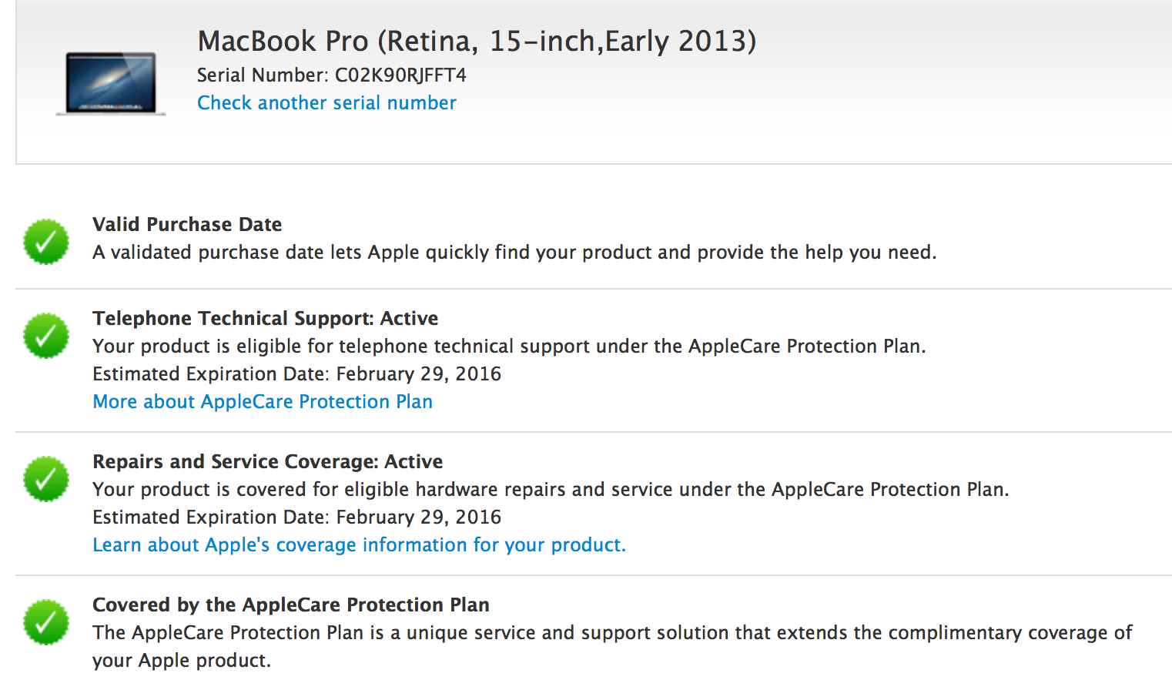Click the unique service and support solution paragraph
Image resolution: width=1172 pixels, height=690 pixels.
[612, 646]
